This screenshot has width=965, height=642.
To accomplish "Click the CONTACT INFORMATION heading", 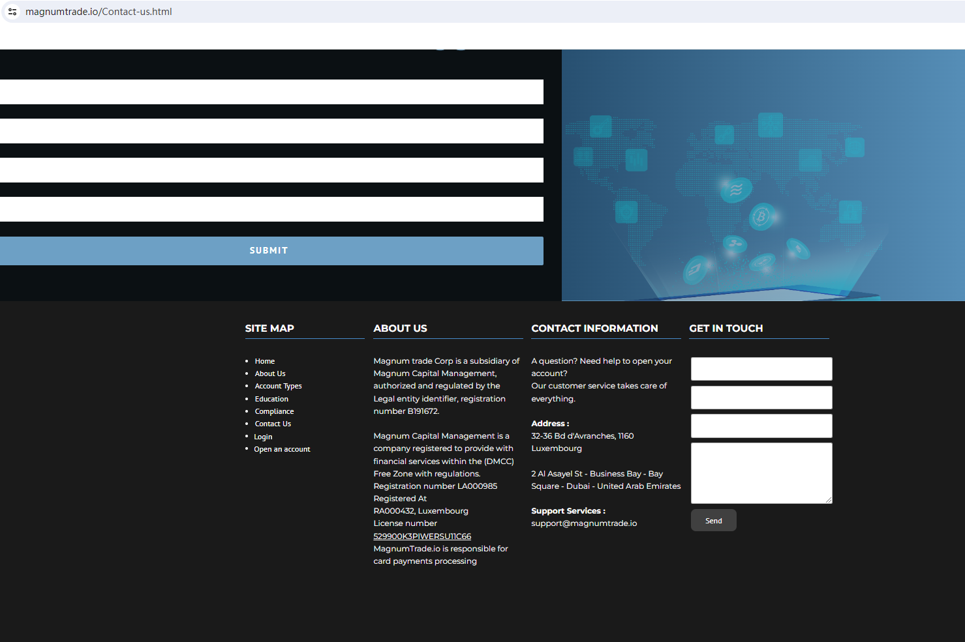I will click(594, 328).
